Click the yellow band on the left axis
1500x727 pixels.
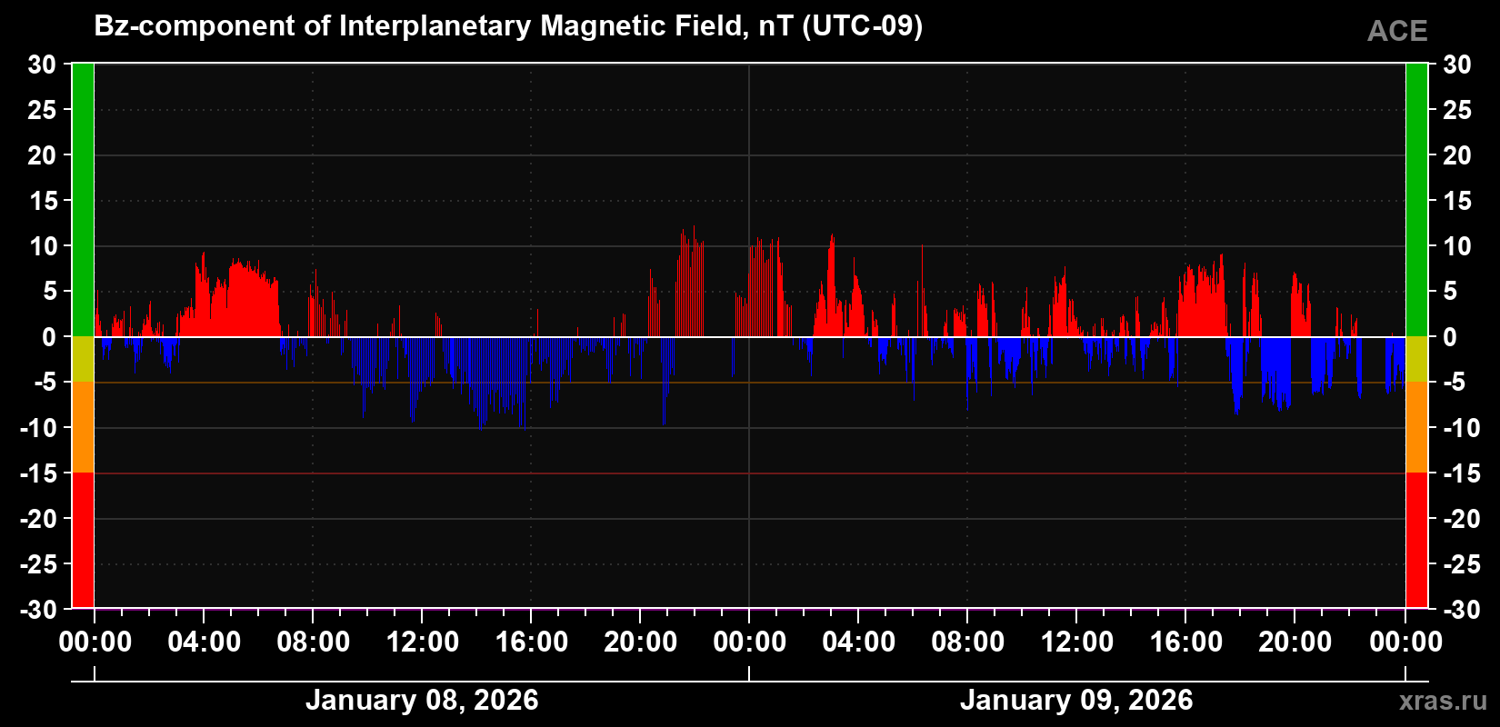coord(83,359)
